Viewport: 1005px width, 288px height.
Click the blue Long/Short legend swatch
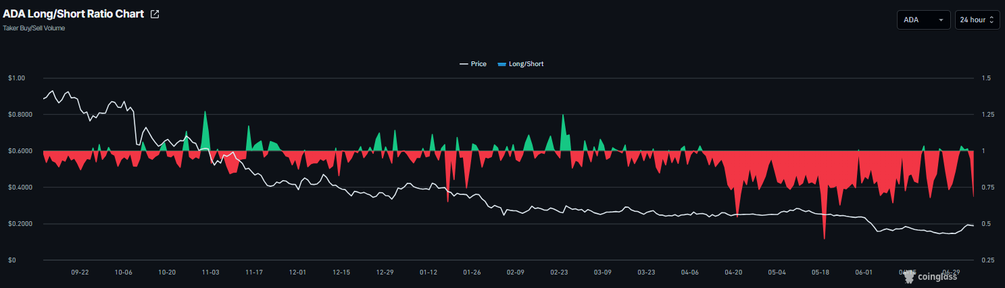click(501, 64)
